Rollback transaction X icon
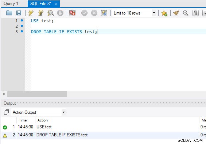Screen dimensions: 206x144 tap(94, 13)
